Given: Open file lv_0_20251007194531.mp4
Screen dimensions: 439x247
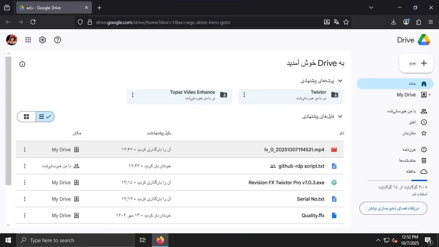Looking at the screenshot, I should click(x=294, y=150).
